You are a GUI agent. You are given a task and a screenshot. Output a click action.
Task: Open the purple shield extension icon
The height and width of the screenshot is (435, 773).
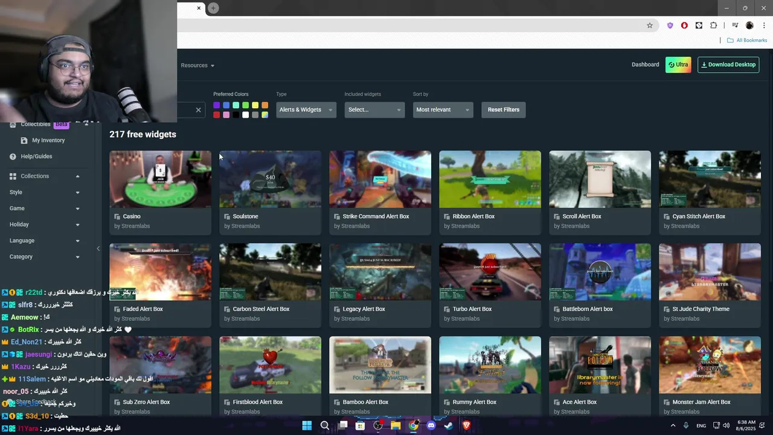click(x=670, y=25)
